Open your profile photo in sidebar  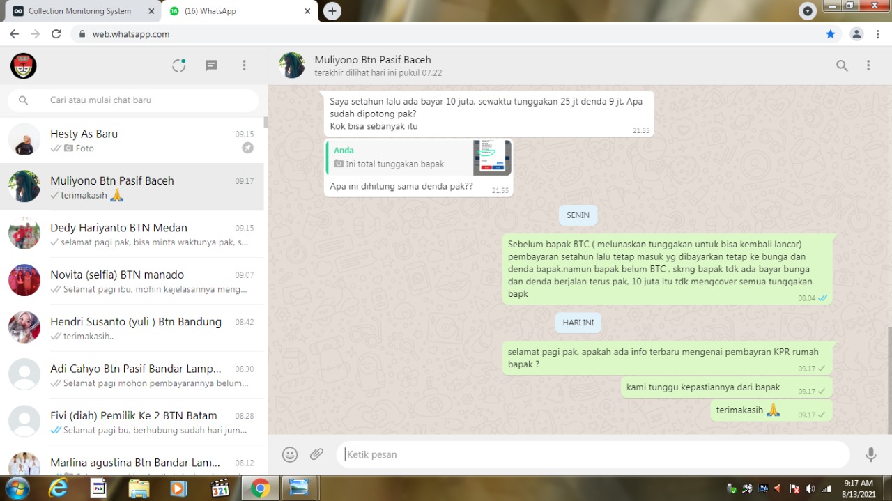tap(24, 65)
